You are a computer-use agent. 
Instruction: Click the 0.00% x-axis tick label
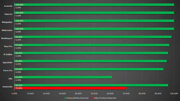14,93
